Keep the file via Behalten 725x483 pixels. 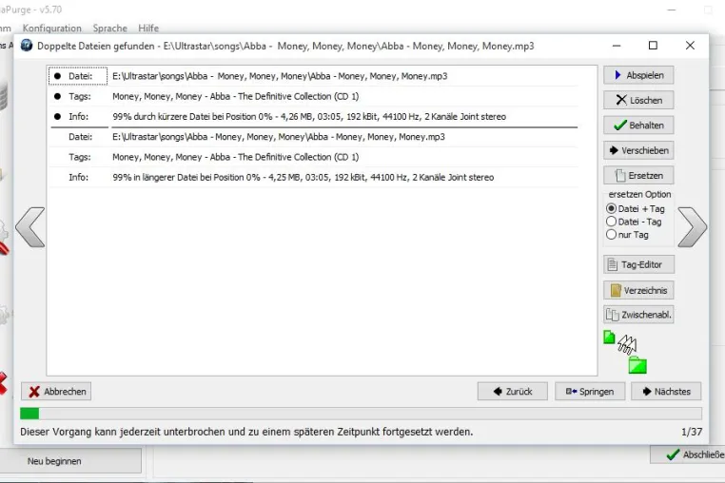(x=638, y=126)
